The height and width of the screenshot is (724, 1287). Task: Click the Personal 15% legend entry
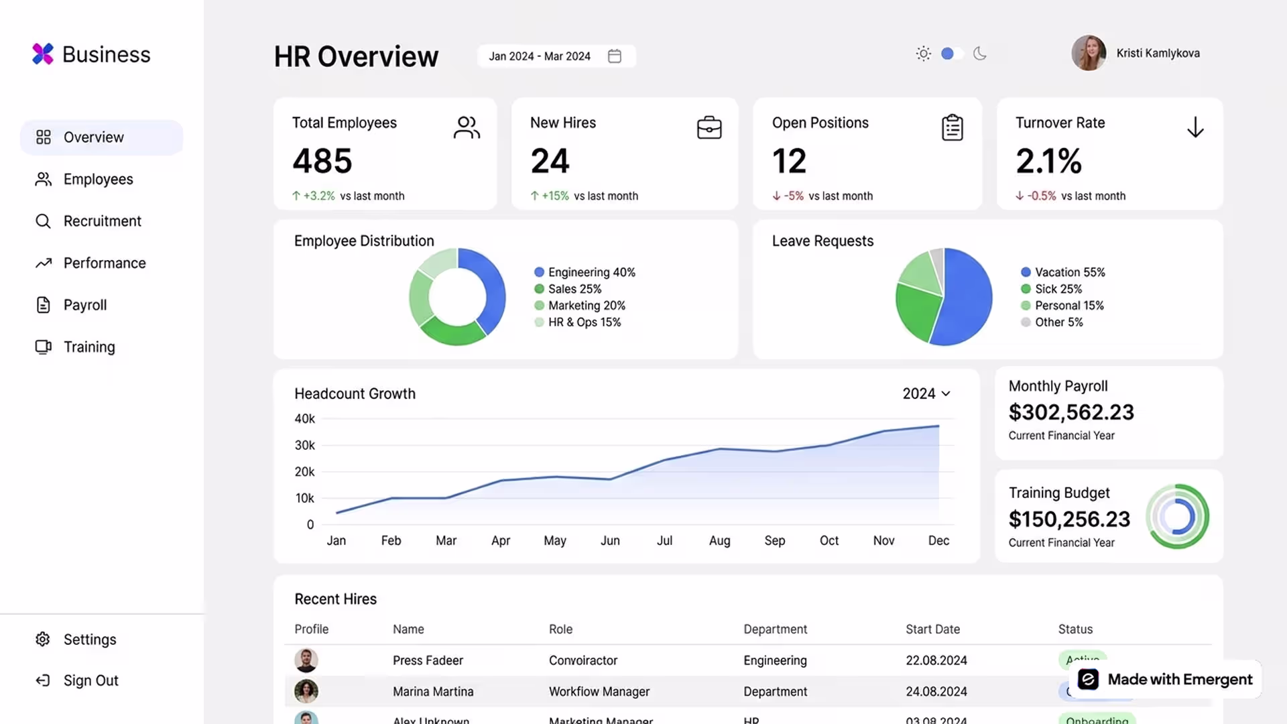coord(1062,306)
